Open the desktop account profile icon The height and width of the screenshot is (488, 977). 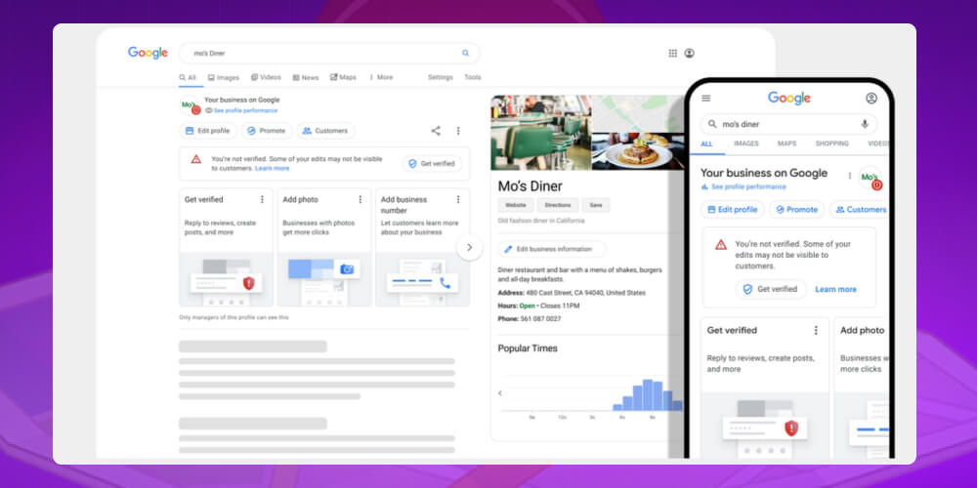click(689, 53)
